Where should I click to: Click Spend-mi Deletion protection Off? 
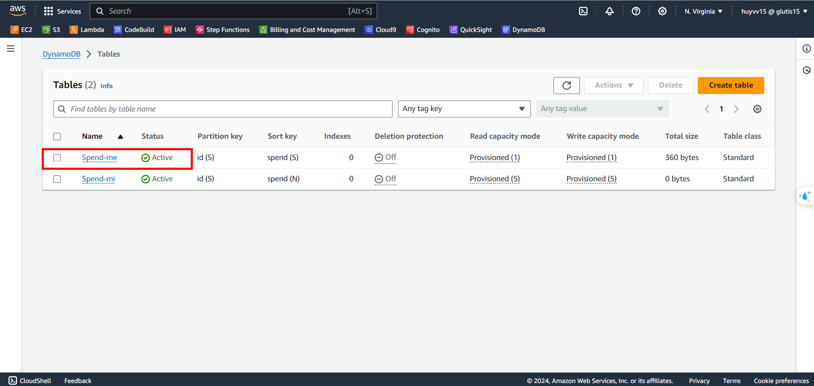tap(385, 179)
